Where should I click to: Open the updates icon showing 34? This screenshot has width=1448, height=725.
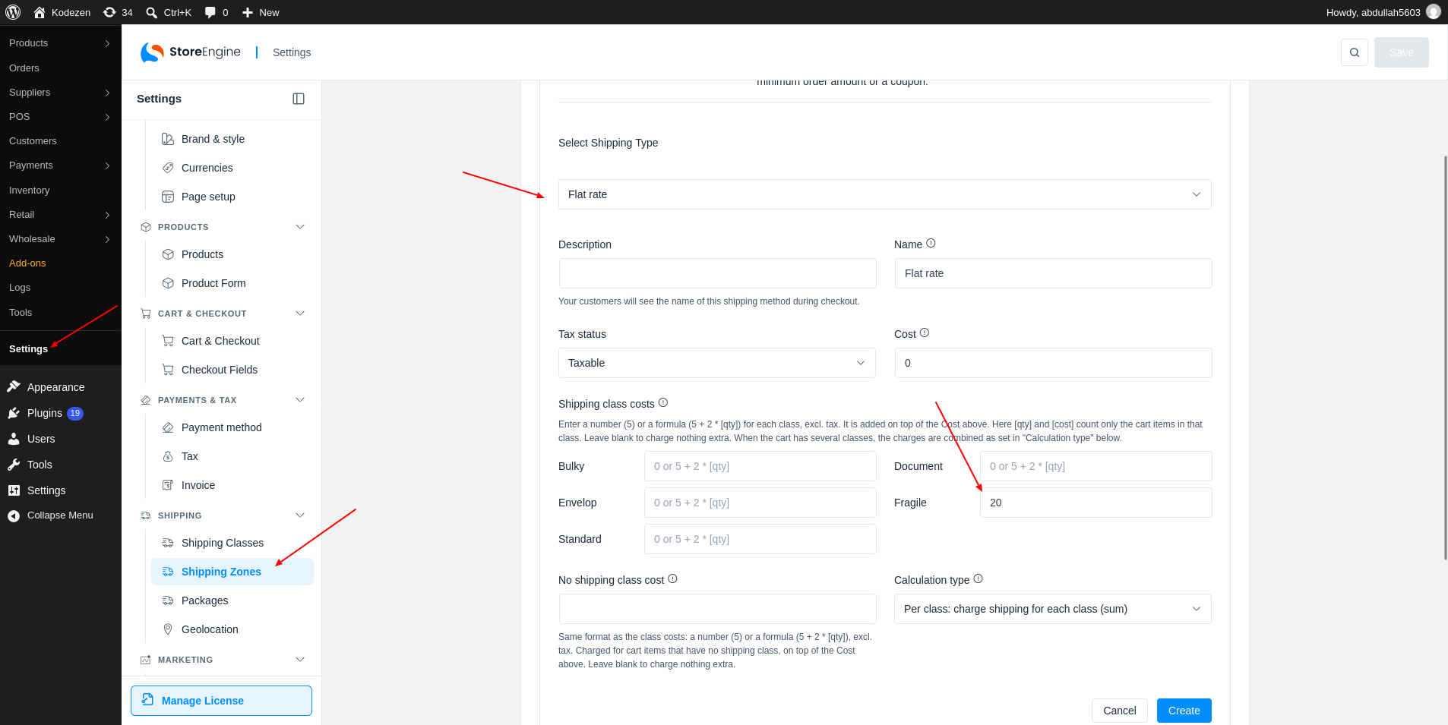[118, 12]
